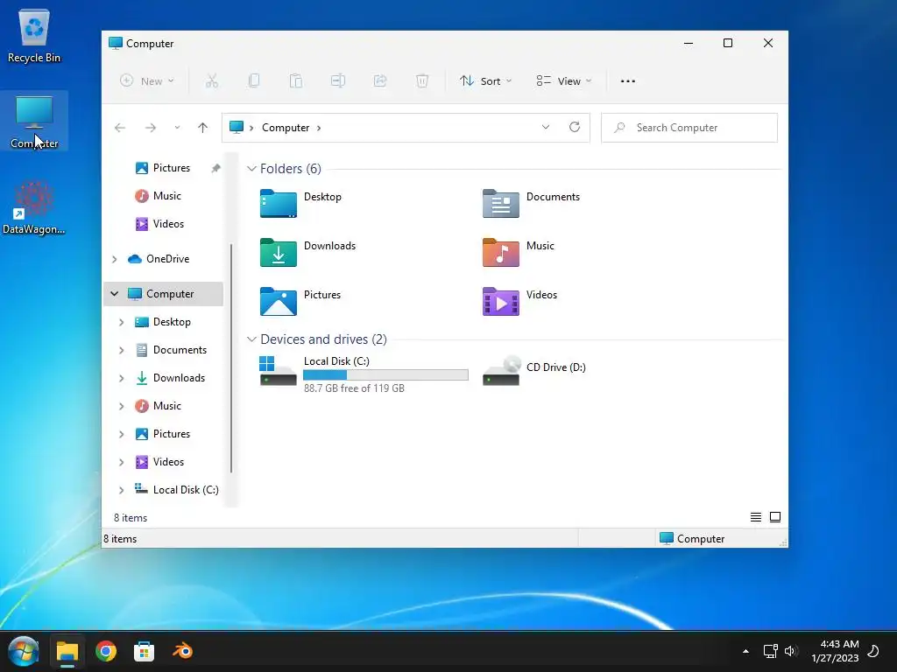
Task: Click the Cut scissors icon in toolbar
Action: pyautogui.click(x=212, y=81)
